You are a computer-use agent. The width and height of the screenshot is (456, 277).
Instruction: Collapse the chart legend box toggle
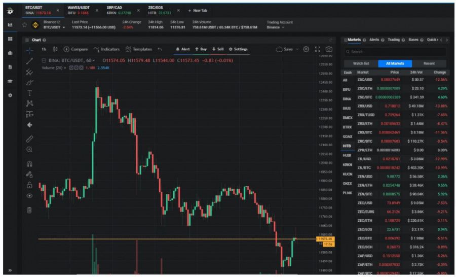[44, 60]
